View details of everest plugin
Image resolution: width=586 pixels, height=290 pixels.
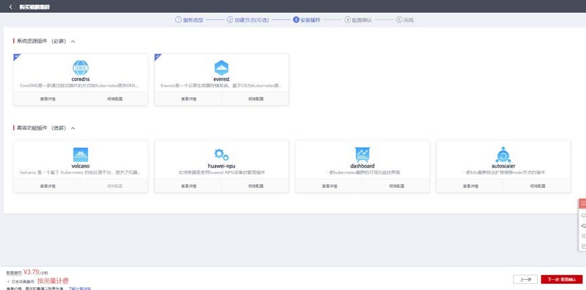[x=188, y=99]
